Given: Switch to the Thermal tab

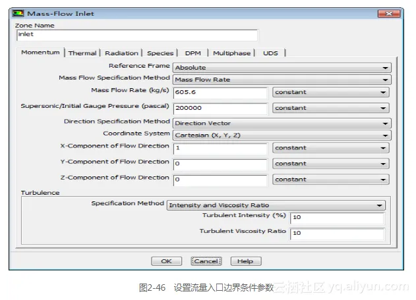Looking at the screenshot, I should [82, 53].
